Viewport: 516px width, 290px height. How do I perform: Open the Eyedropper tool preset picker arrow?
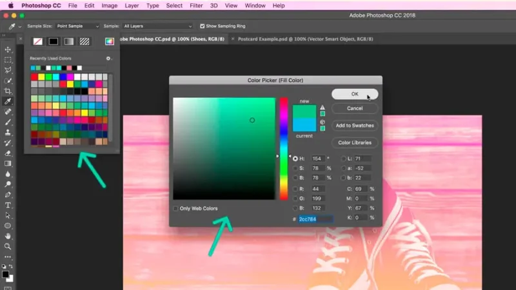pyautogui.click(x=20, y=26)
